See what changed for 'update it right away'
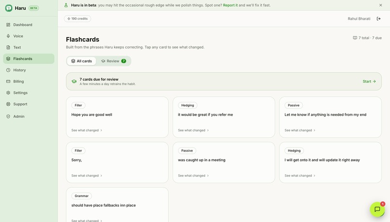 coord(300,176)
